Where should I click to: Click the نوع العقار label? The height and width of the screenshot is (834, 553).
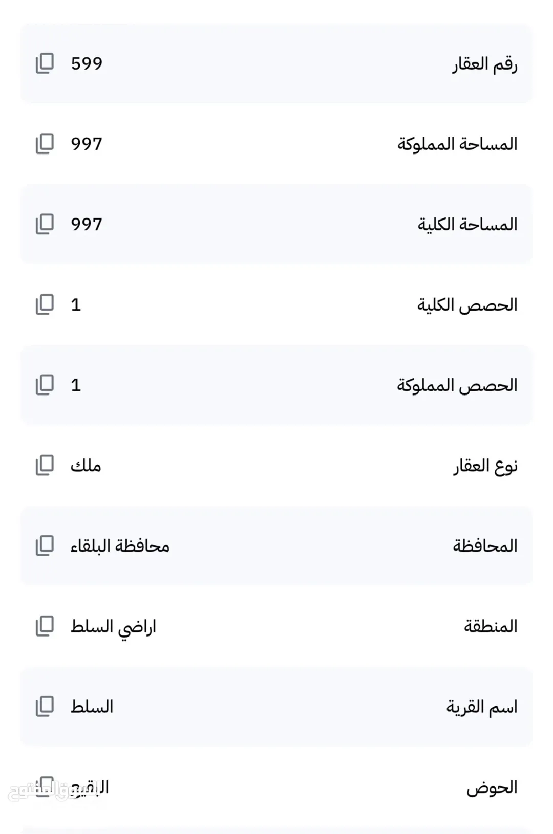click(x=485, y=466)
